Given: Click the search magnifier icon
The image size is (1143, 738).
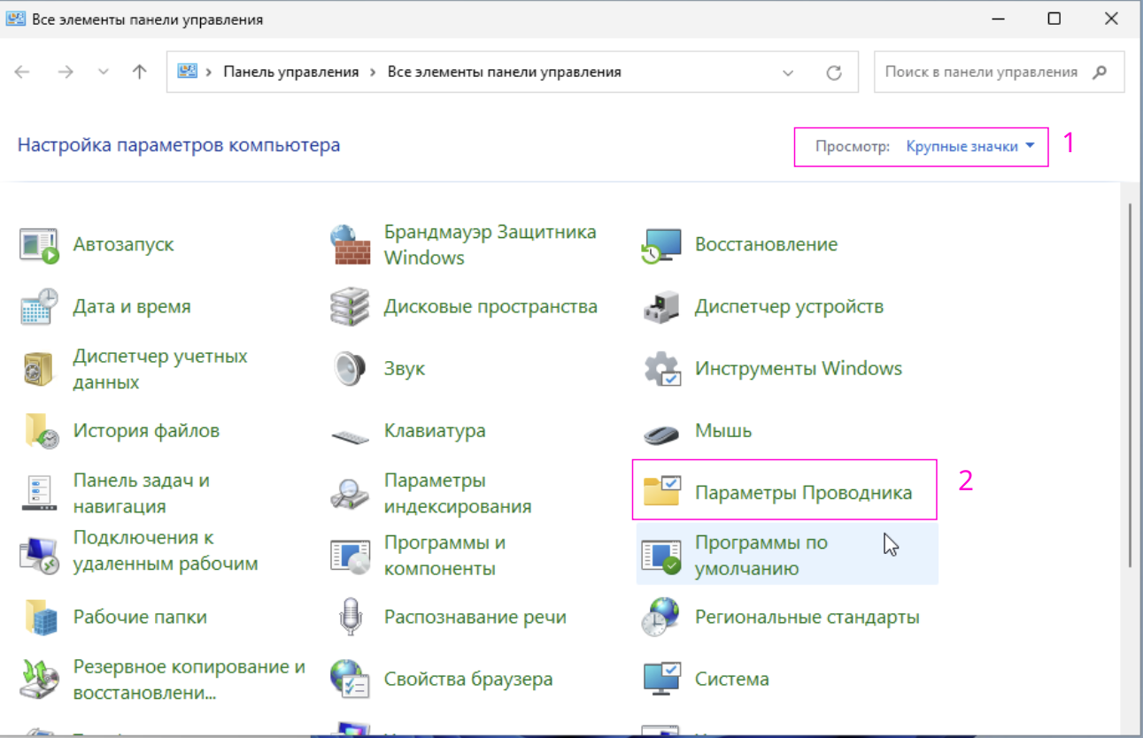Looking at the screenshot, I should (x=1100, y=73).
